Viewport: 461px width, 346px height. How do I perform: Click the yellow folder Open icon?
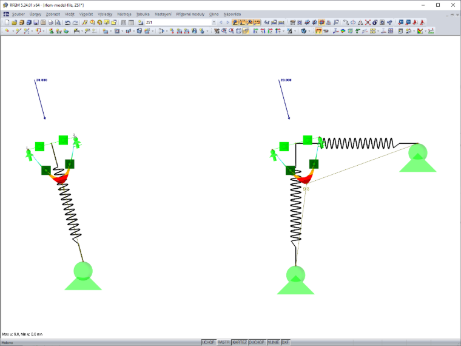click(x=14, y=22)
